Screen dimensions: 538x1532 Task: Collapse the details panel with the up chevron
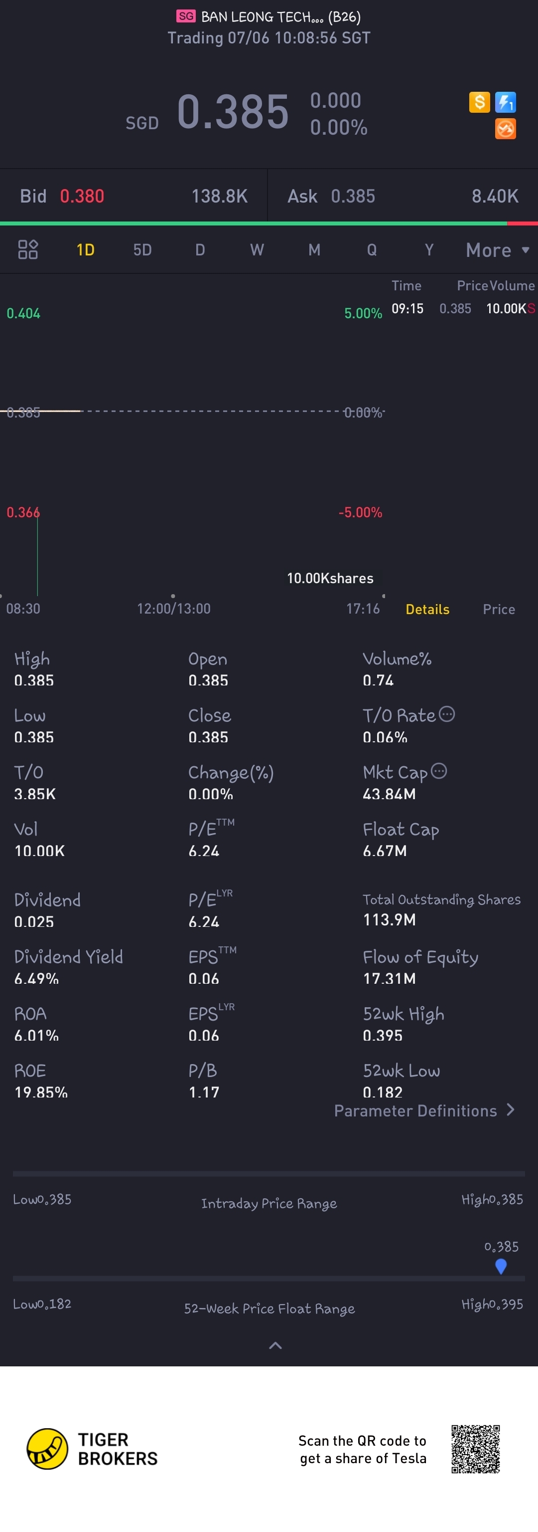[x=275, y=1346]
